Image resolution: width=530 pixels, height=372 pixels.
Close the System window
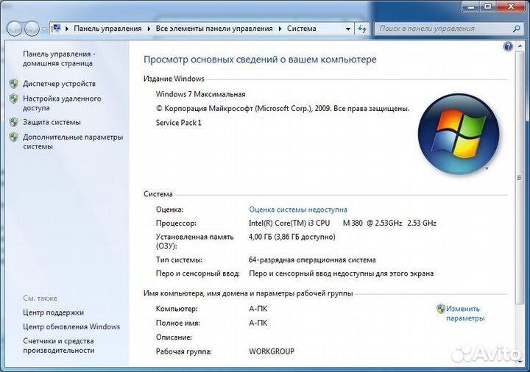(x=511, y=6)
